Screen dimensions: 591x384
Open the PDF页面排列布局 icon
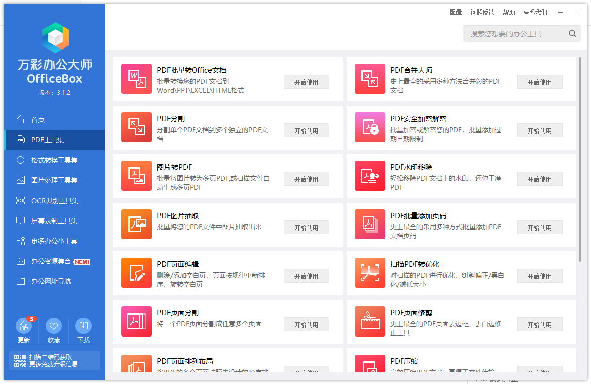point(137,364)
